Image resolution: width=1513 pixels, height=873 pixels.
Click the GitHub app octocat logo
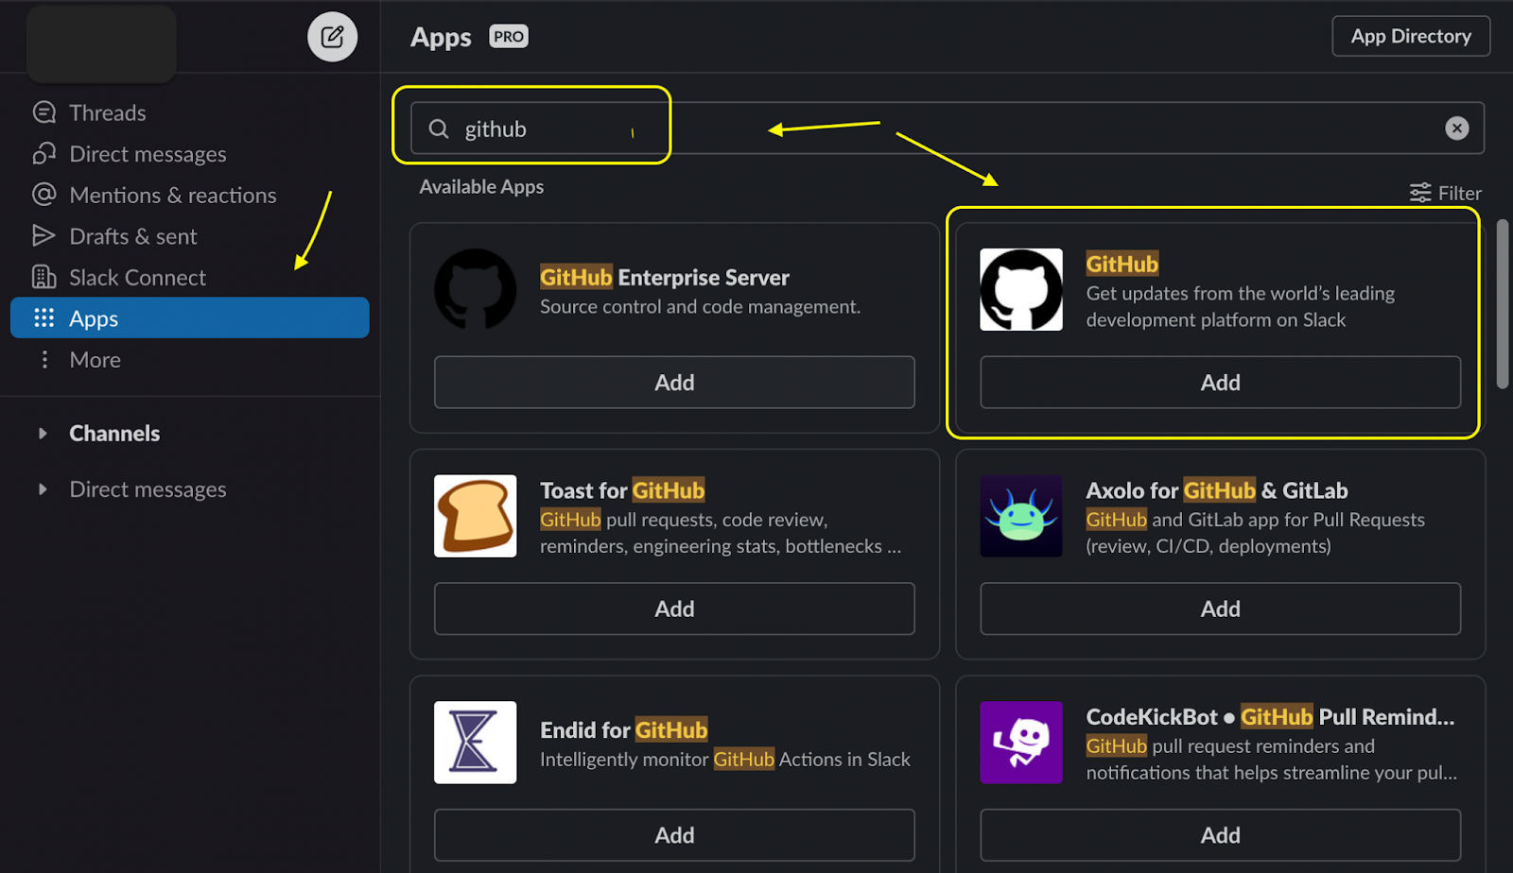(1021, 289)
